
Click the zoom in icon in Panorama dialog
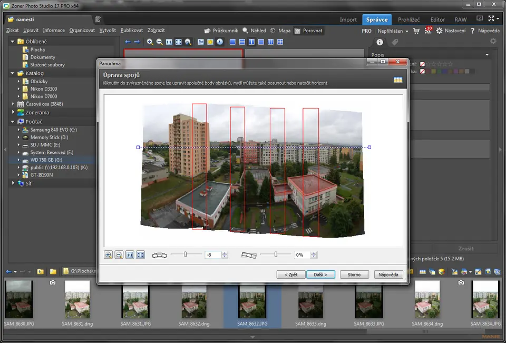pyautogui.click(x=109, y=255)
